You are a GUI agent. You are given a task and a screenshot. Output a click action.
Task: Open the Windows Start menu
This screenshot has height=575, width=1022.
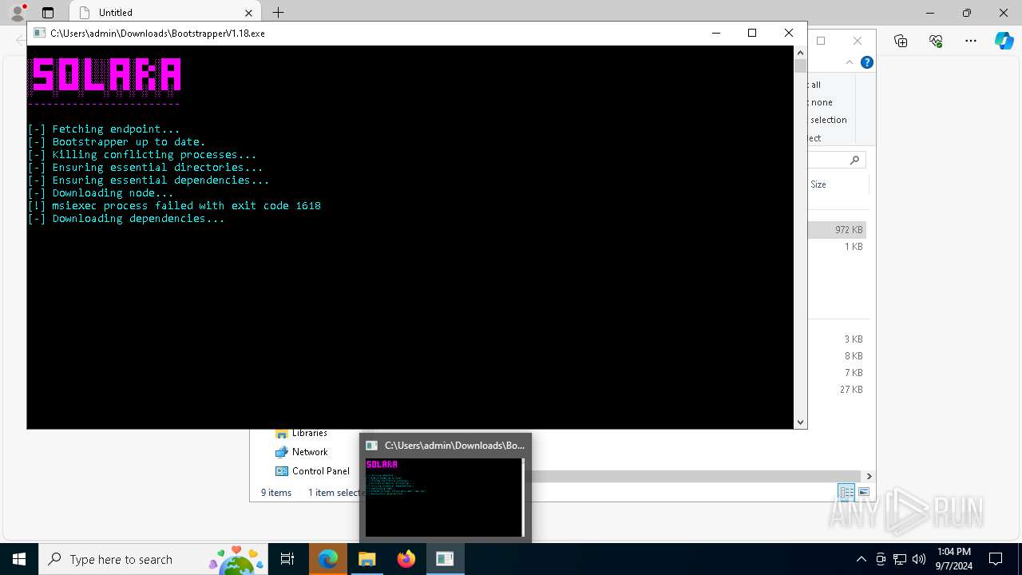[19, 559]
